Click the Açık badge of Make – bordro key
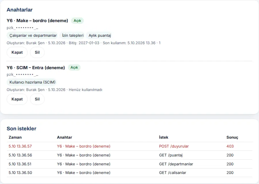 coord(77,21)
